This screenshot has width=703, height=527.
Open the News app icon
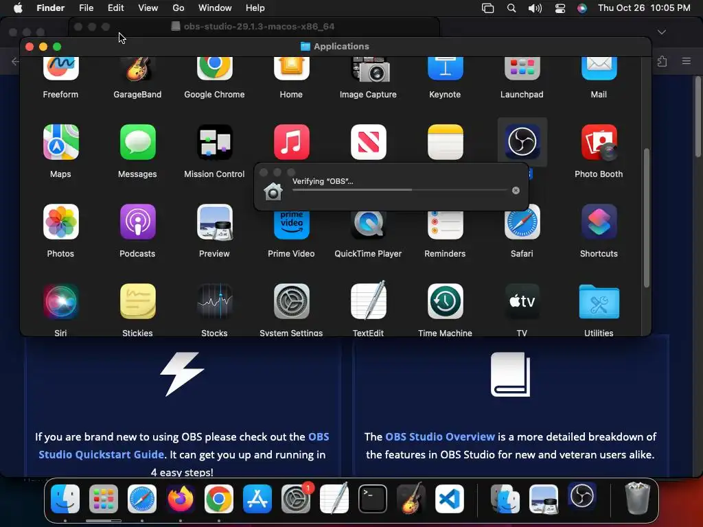click(x=369, y=142)
